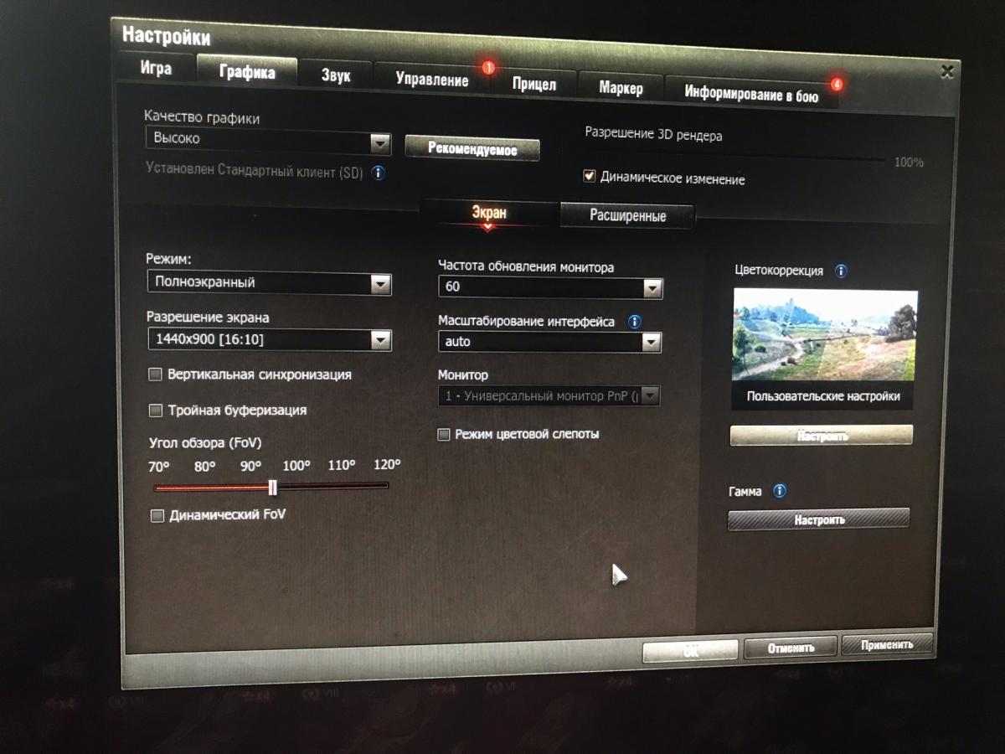Click the Рекомендуемое button
This screenshot has height=754, width=1005.
(472, 149)
